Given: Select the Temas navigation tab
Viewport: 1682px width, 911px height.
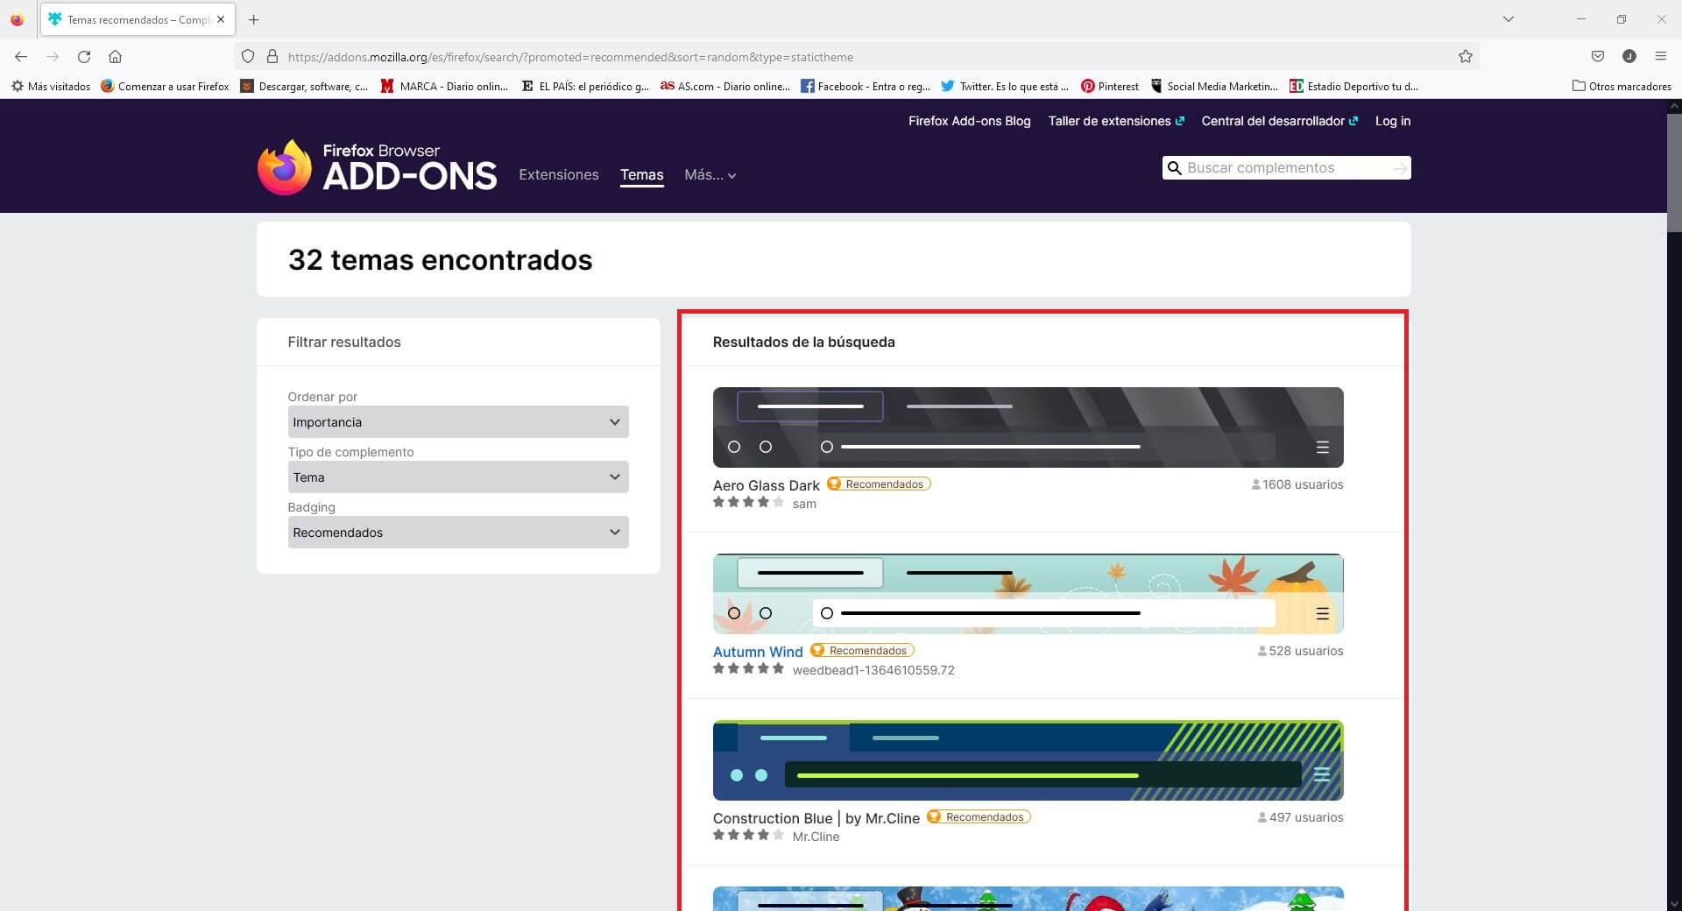Looking at the screenshot, I should [642, 174].
